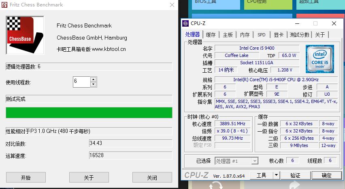Click the 工具 button in CPU-Z
Image resolution: width=345 pixels, height=189 pixels.
point(262,175)
